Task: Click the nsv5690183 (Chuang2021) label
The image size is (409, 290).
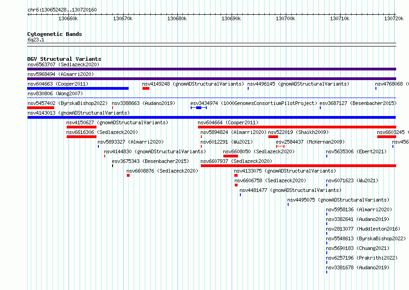Action: [358, 248]
